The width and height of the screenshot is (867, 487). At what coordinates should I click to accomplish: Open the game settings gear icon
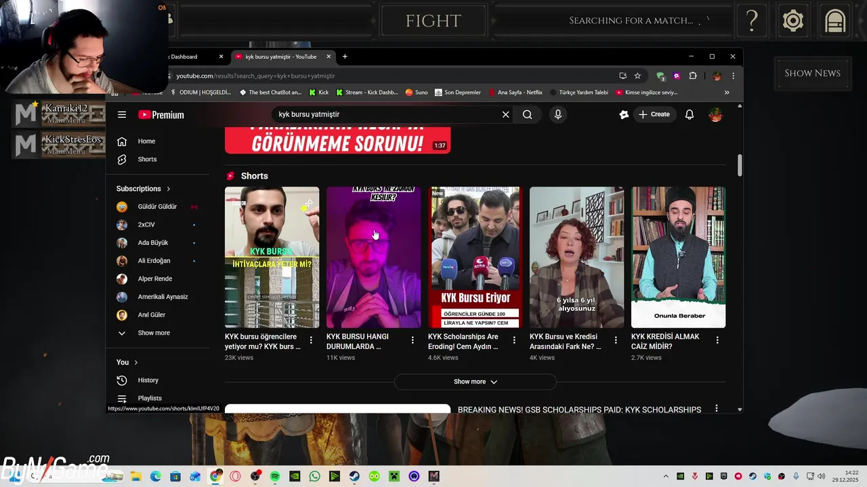point(793,21)
